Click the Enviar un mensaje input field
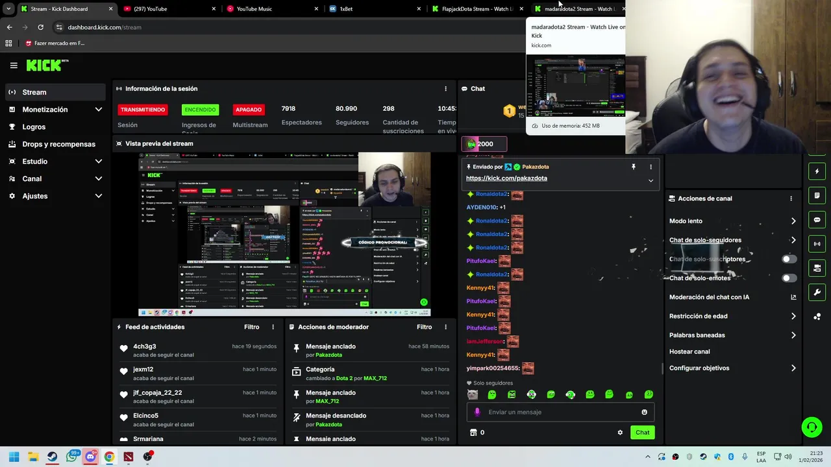This screenshot has width=831, height=467. pyautogui.click(x=560, y=412)
